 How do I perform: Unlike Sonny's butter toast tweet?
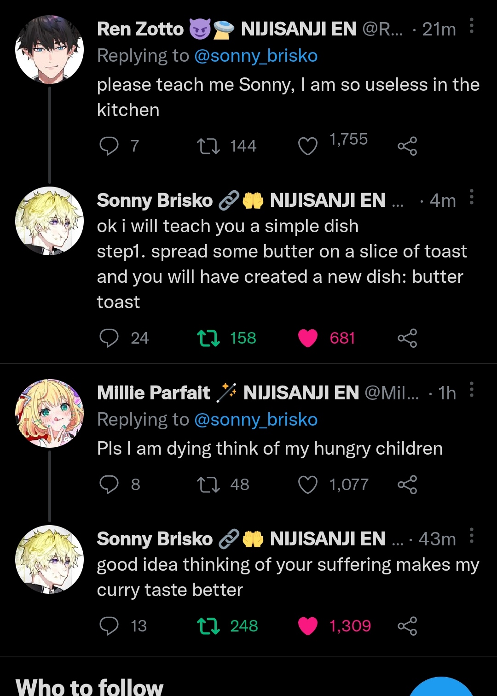point(308,338)
